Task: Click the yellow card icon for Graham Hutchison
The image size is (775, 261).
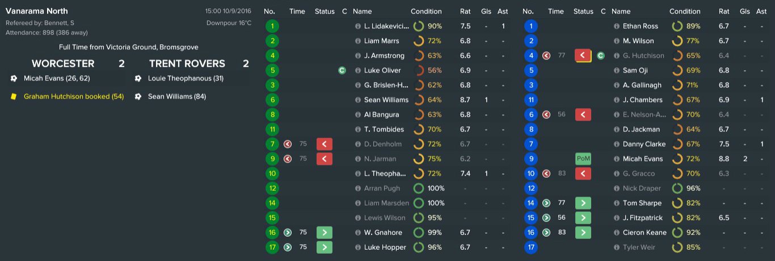Action: (x=14, y=97)
